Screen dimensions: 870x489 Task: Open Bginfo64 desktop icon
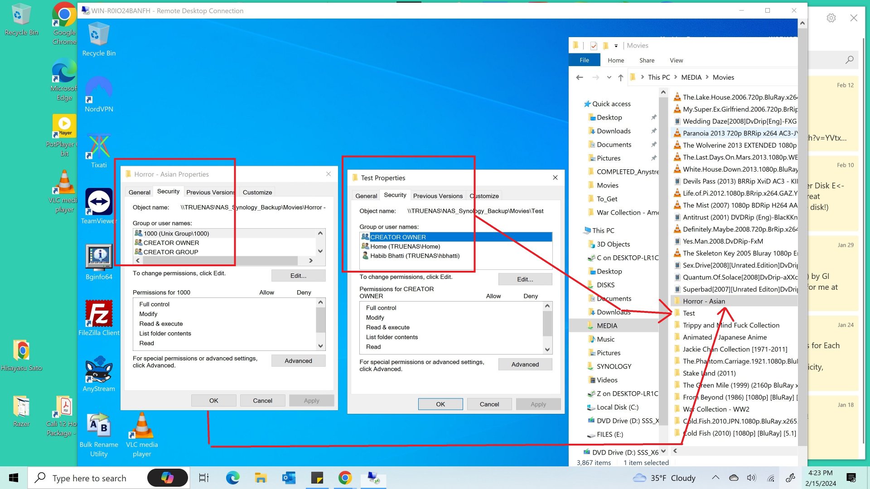[99, 263]
